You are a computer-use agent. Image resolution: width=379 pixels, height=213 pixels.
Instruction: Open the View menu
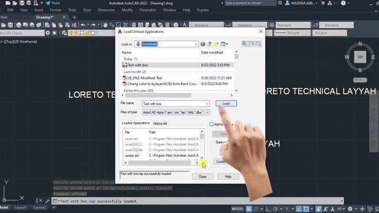(x=24, y=10)
